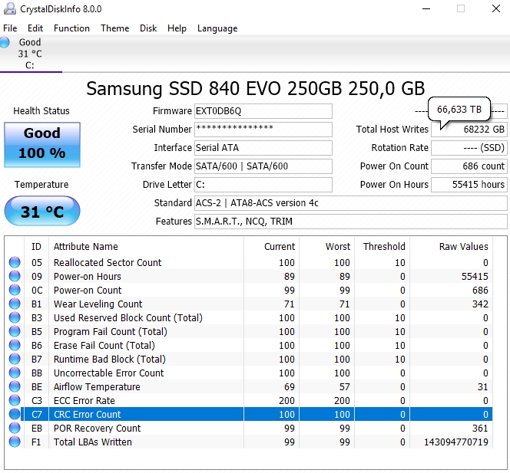Click the status orb for Runtime Bad Block

[x=15, y=359]
